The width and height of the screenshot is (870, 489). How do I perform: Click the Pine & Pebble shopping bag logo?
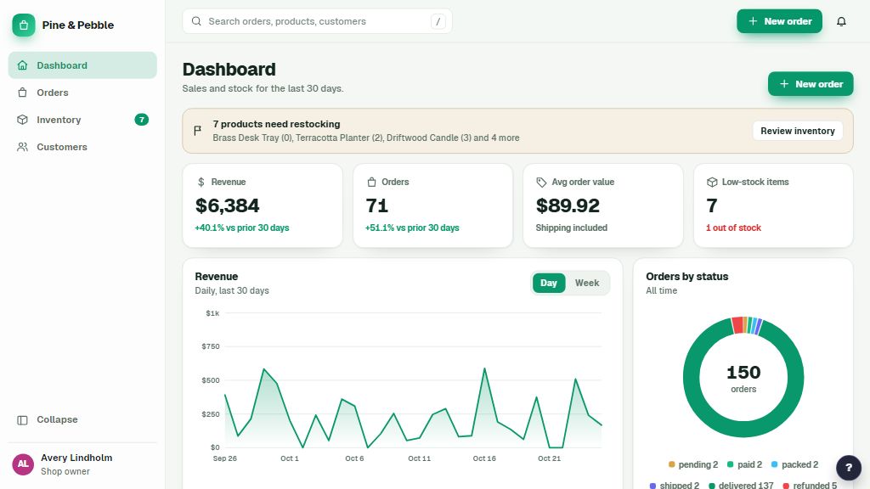24,25
